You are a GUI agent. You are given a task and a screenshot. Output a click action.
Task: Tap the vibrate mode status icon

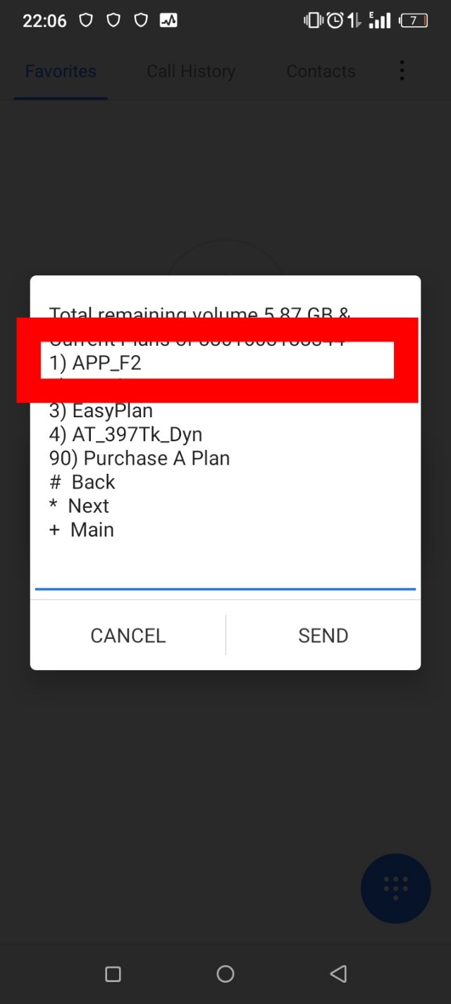coord(313,20)
